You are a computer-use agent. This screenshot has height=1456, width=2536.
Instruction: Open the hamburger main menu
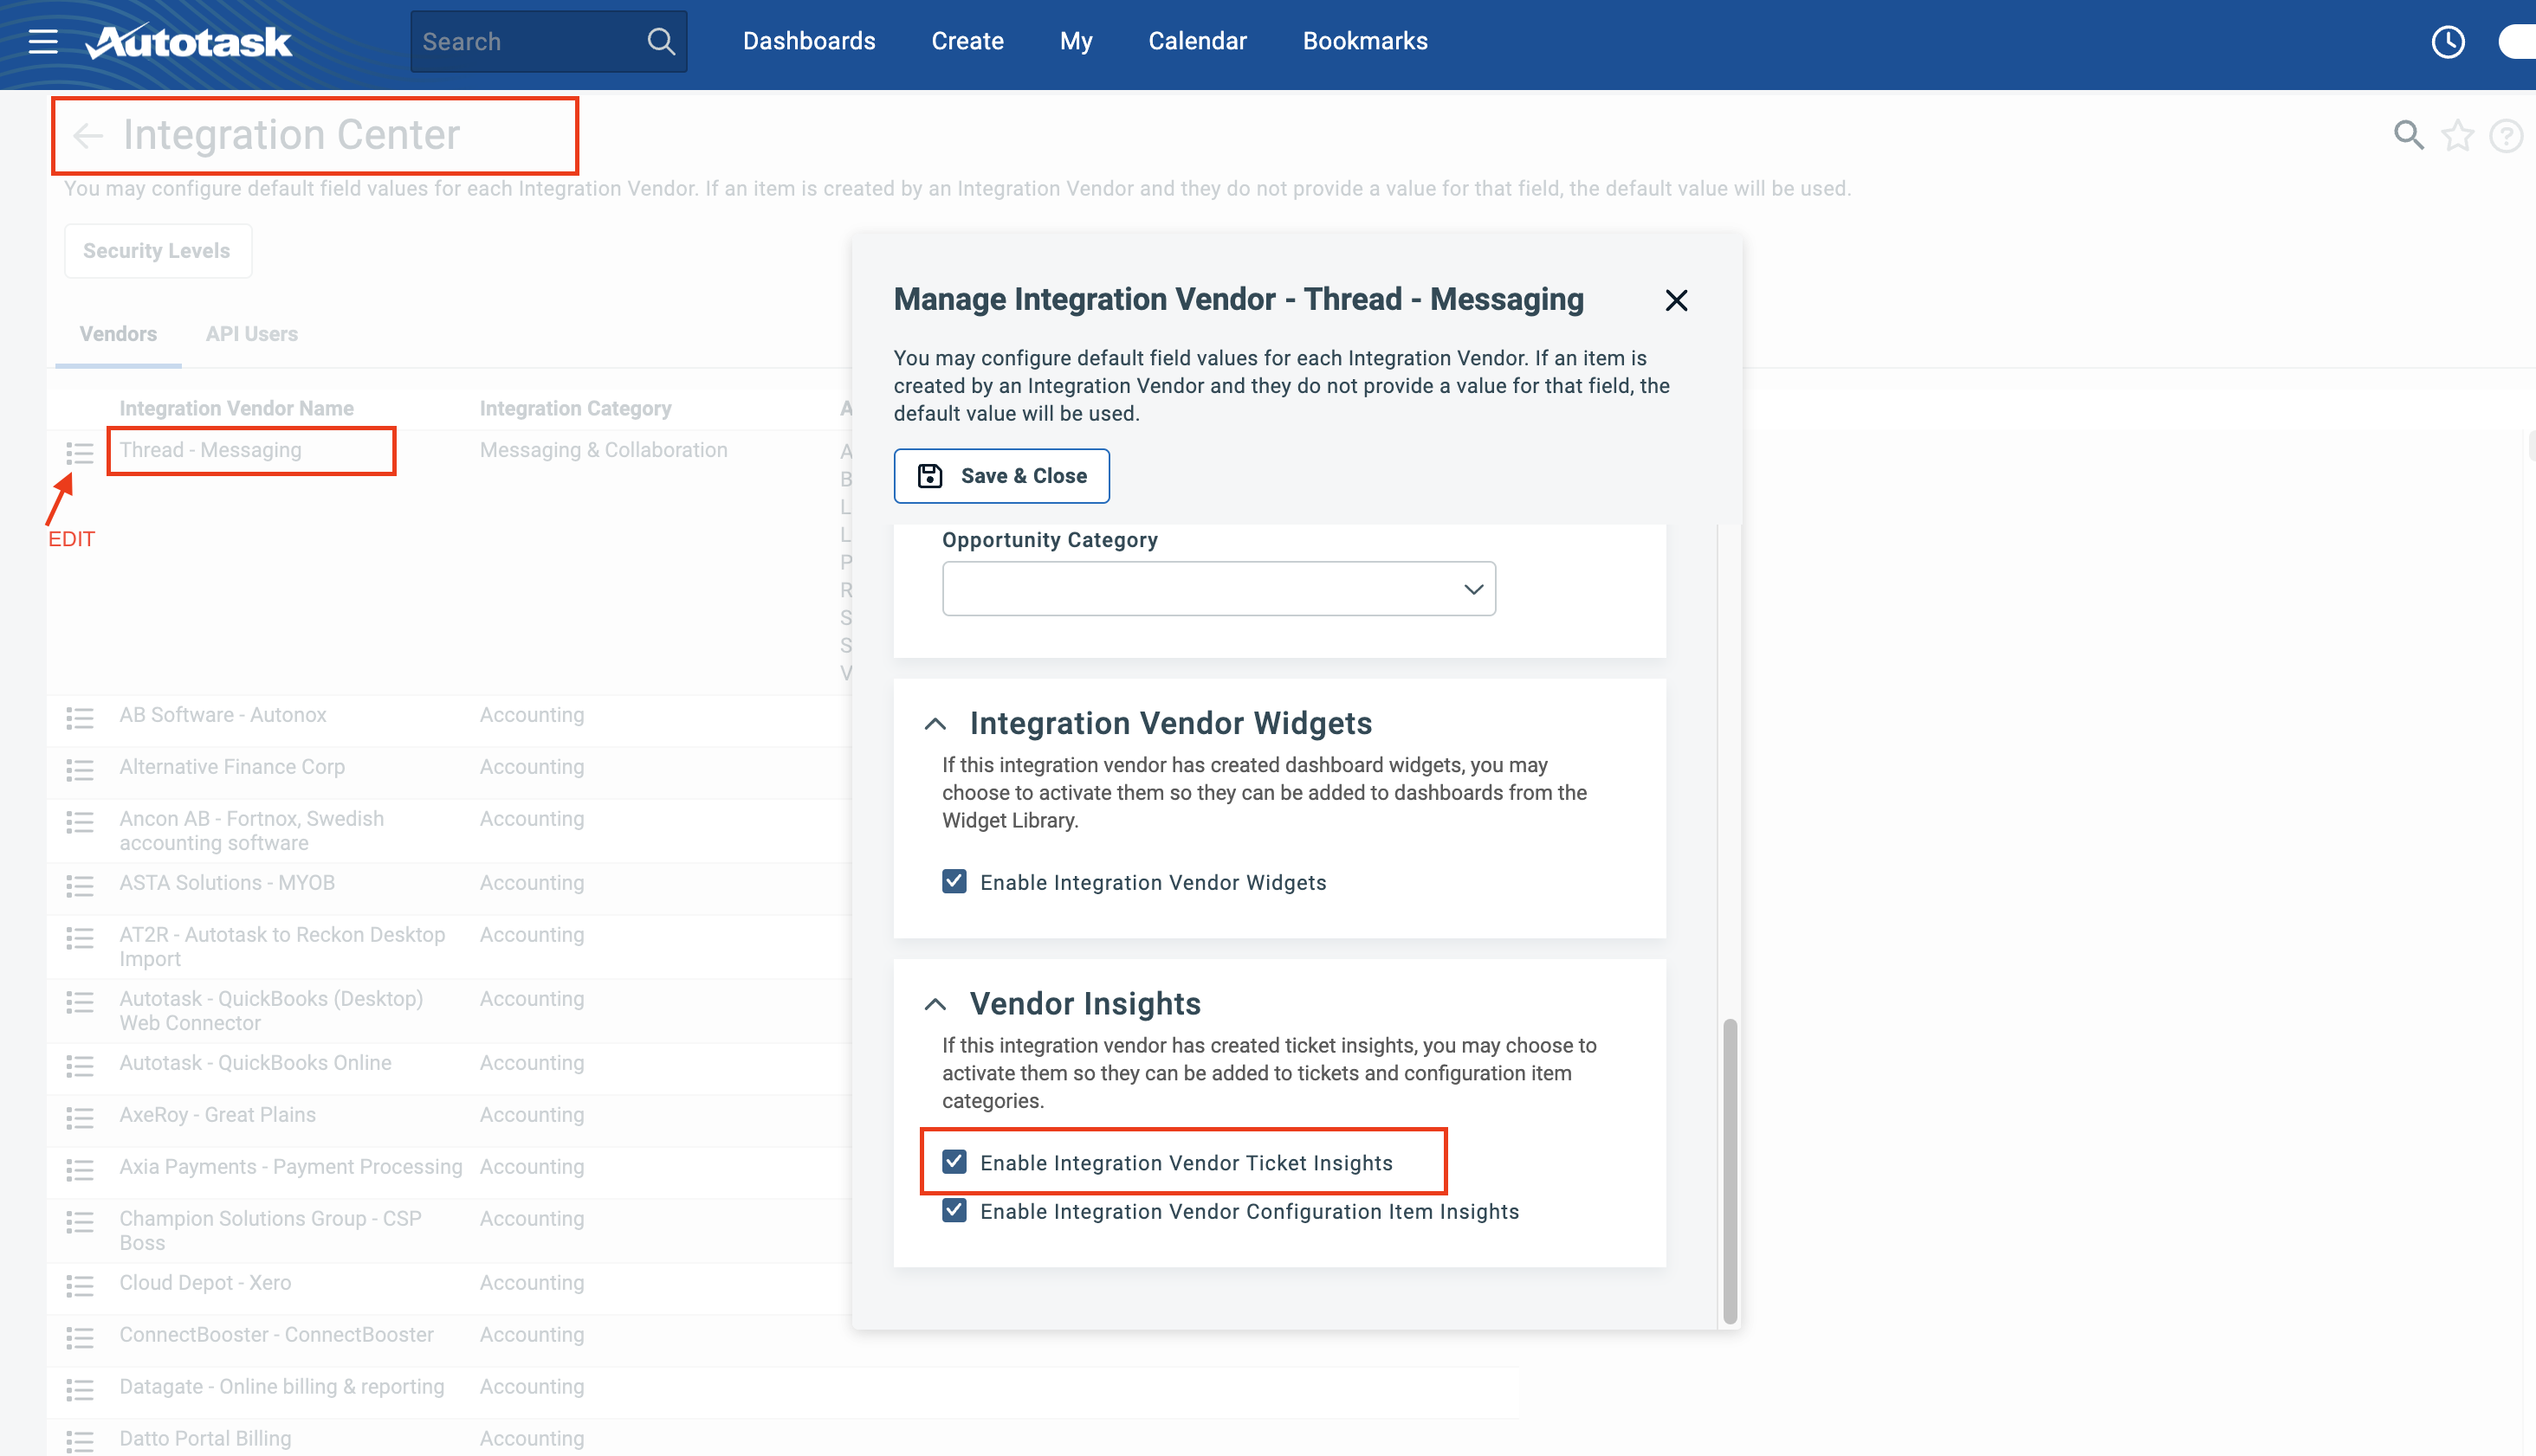click(43, 41)
